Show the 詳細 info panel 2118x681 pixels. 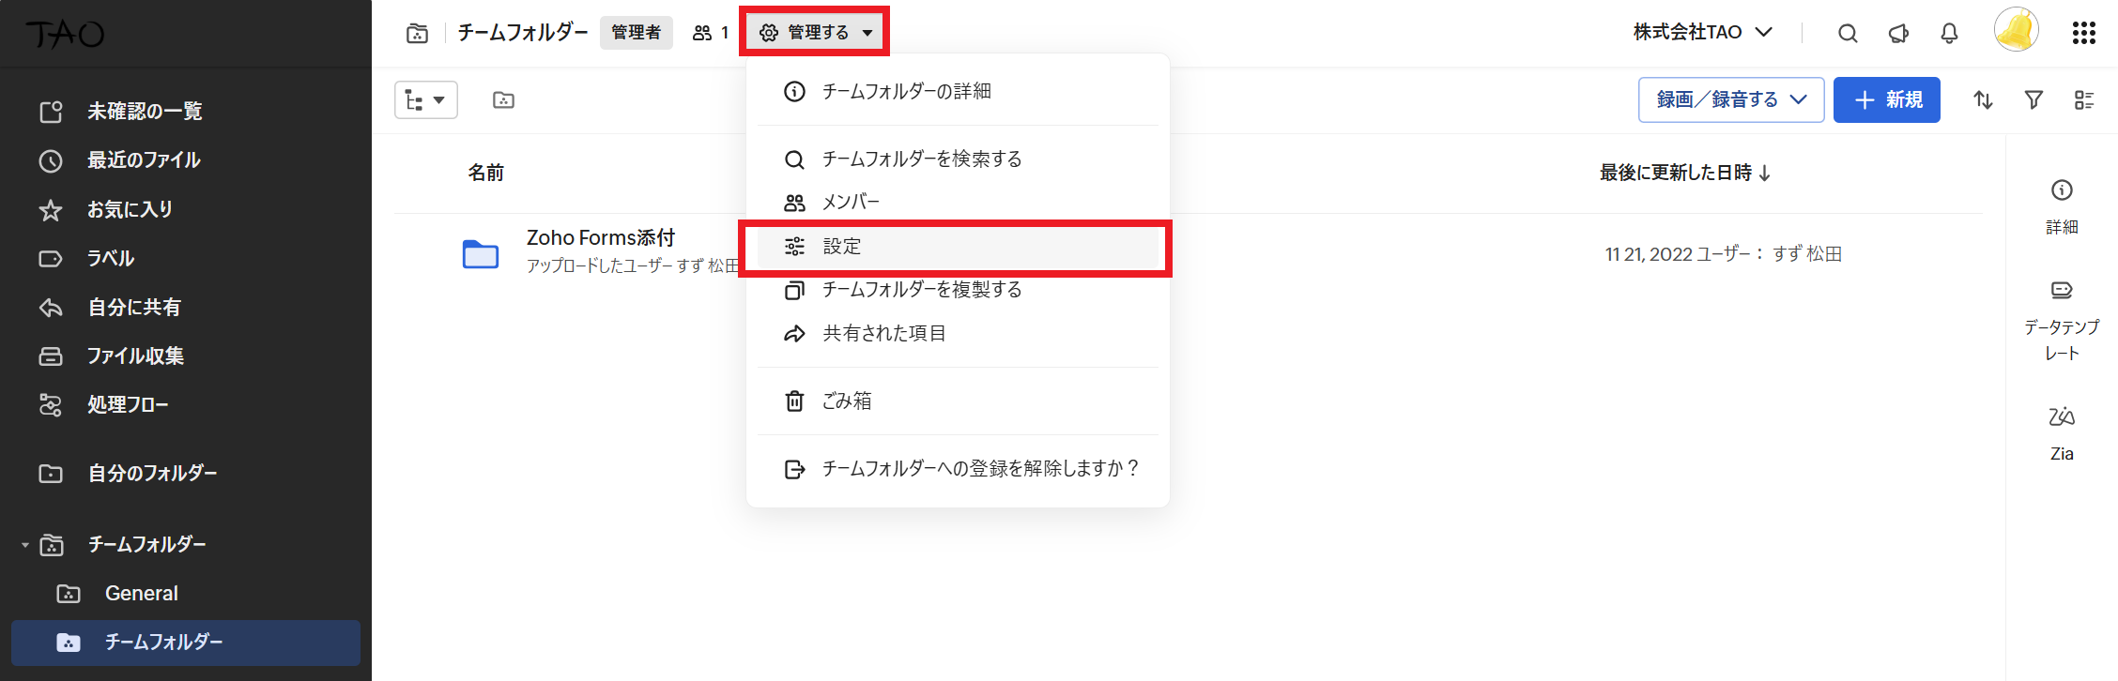2062,206
